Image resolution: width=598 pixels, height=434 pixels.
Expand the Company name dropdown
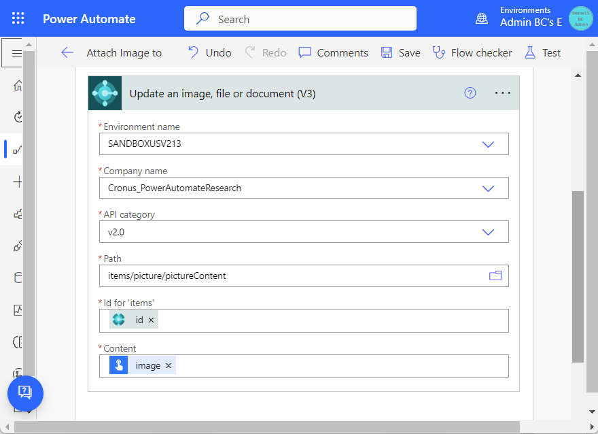[488, 188]
